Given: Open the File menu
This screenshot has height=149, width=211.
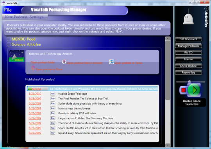Looking at the screenshot, I should [x=8, y=10].
